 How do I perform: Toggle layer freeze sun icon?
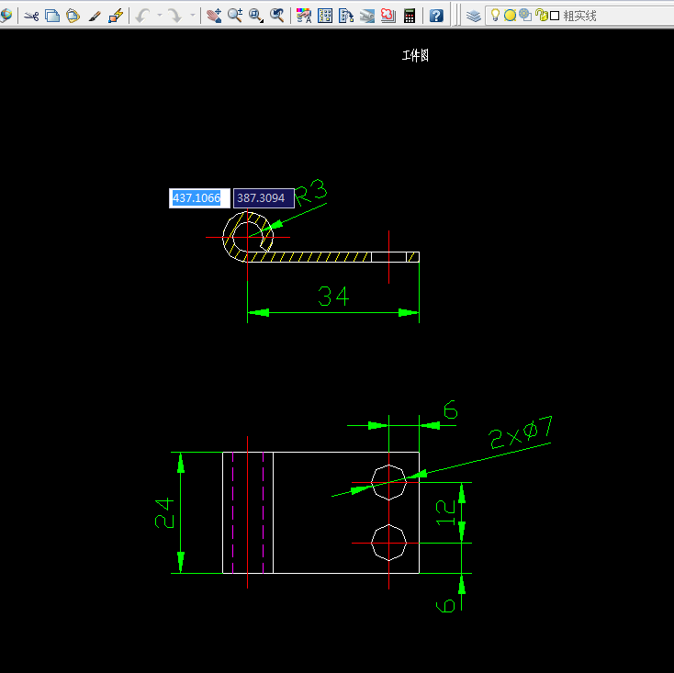point(510,16)
